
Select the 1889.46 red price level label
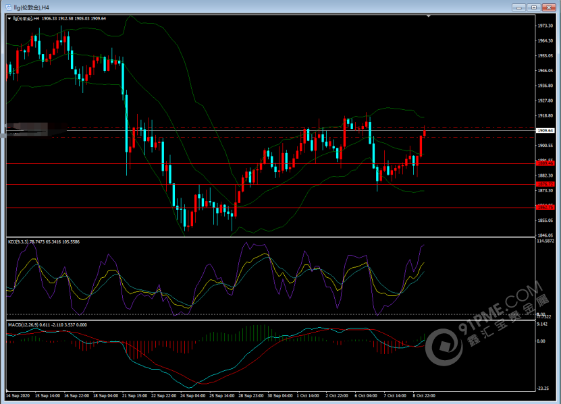545,163
